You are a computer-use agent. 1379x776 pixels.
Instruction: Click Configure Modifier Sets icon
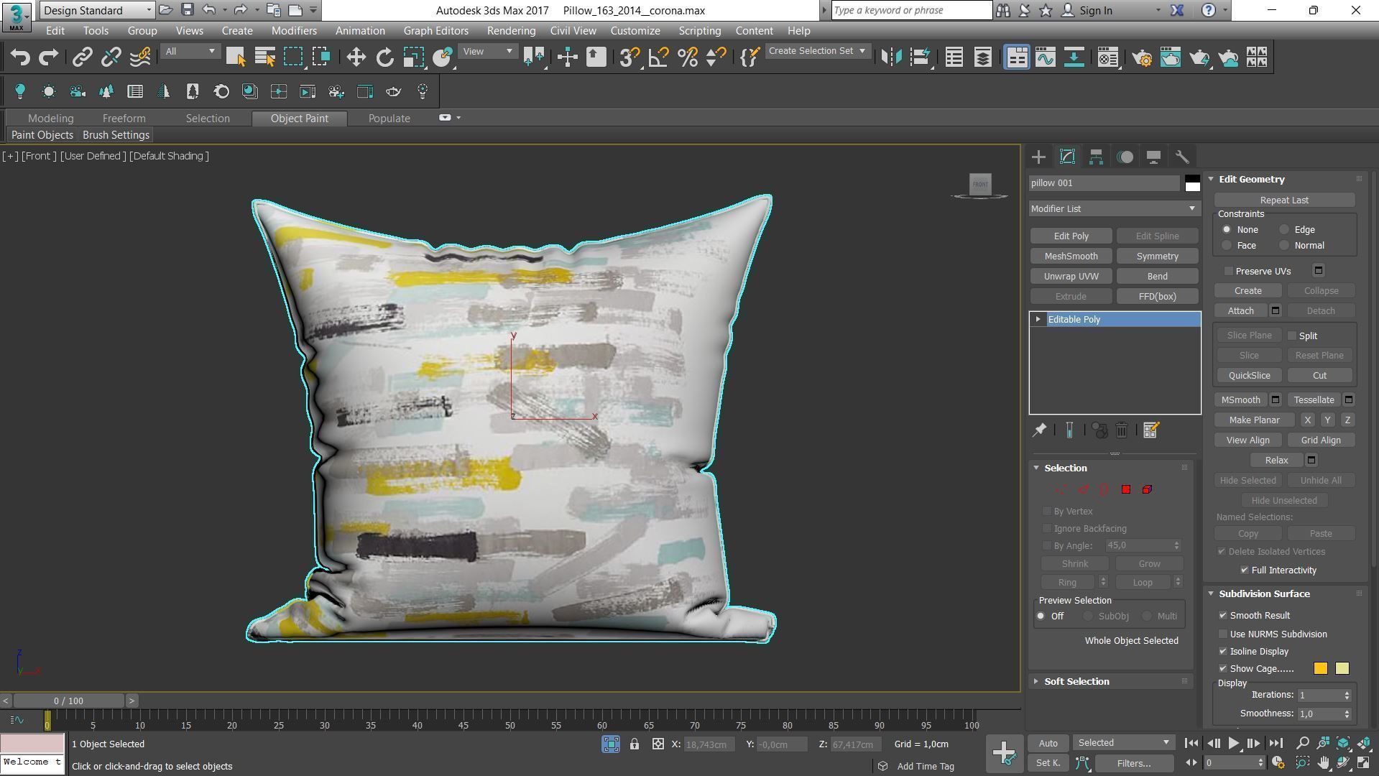click(x=1151, y=430)
